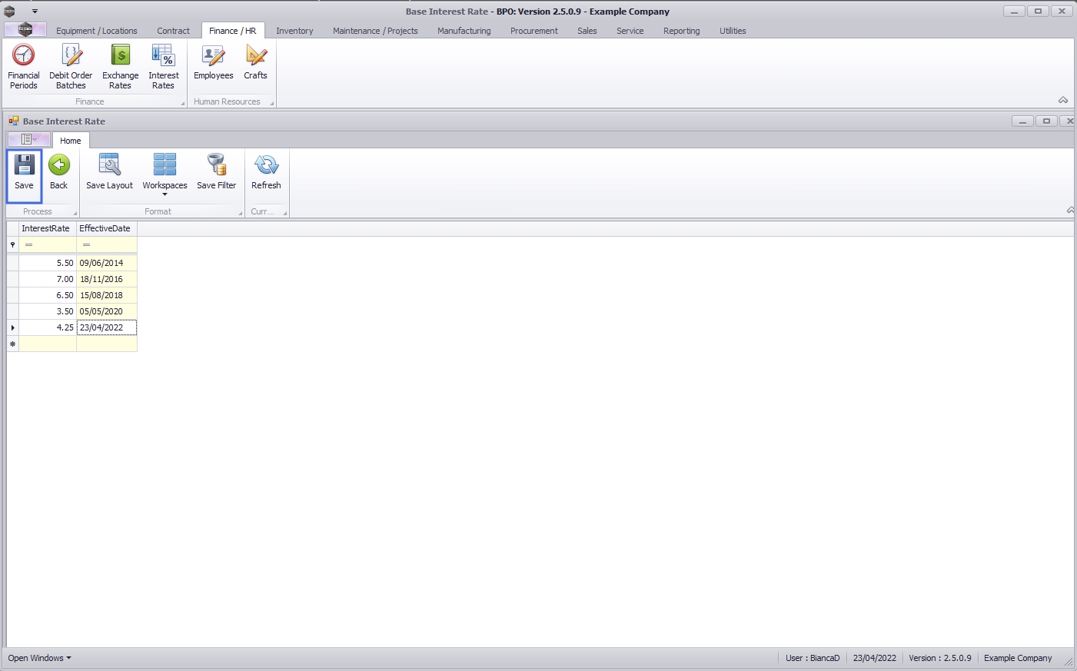Switch to the Equipment / Locations tab
Image resolution: width=1077 pixels, height=671 pixels.
tap(97, 31)
